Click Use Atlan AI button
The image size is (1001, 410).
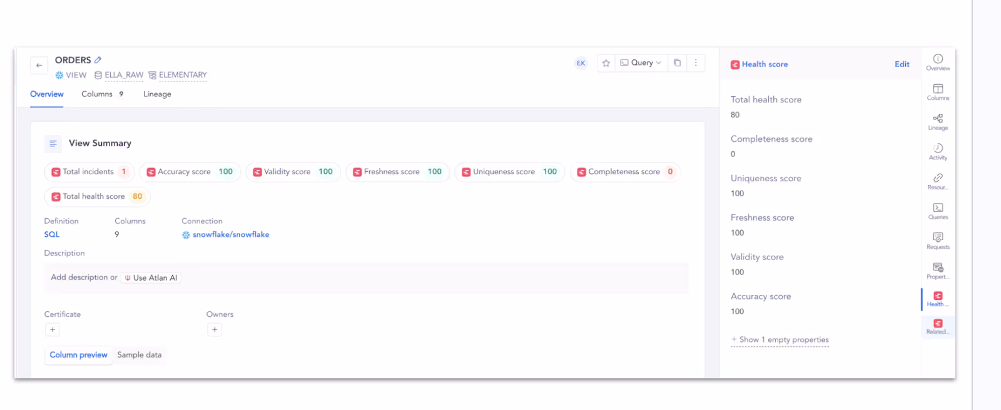[151, 278]
